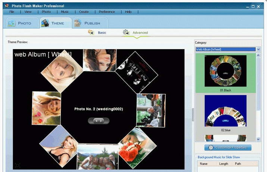The image size is (267, 172).
Task: Click the Publish tab icon
Action: click(78, 23)
